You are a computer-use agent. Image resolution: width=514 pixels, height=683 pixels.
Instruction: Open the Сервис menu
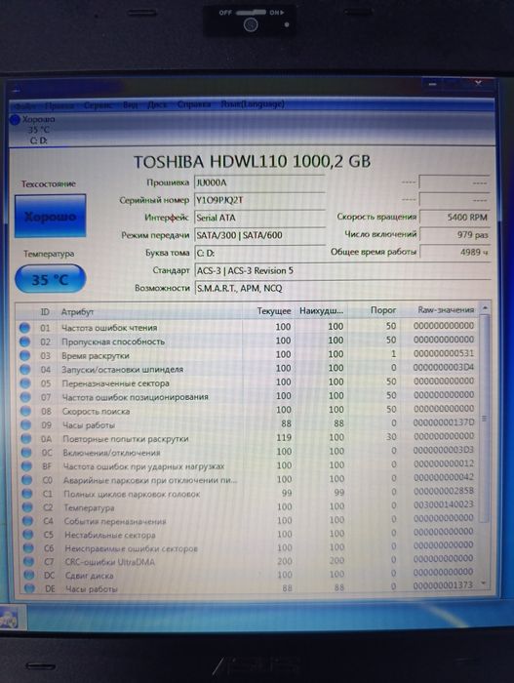(x=98, y=105)
